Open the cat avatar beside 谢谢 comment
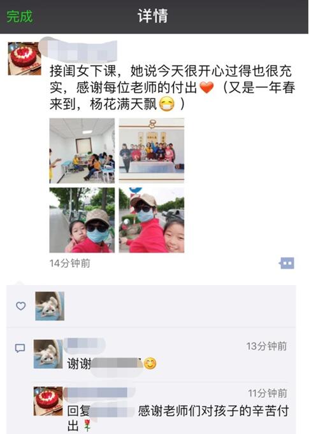The height and width of the screenshot is (434, 309). (48, 354)
